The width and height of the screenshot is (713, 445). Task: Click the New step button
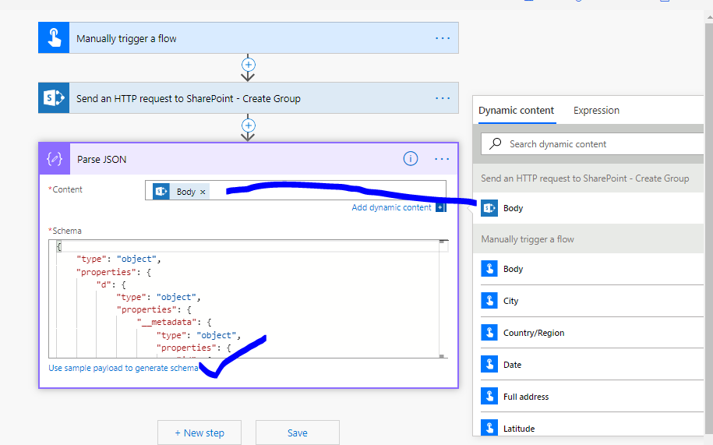tap(199, 433)
